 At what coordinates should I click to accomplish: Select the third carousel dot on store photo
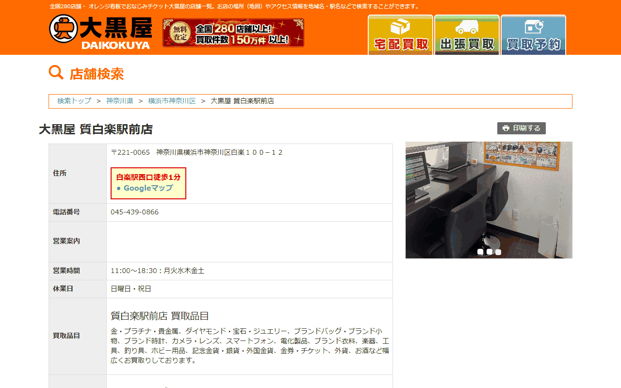pyautogui.click(x=498, y=252)
